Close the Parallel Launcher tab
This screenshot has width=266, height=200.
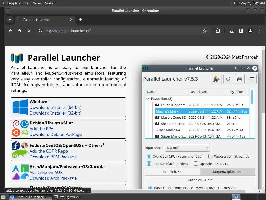pyautogui.click(x=71, y=20)
